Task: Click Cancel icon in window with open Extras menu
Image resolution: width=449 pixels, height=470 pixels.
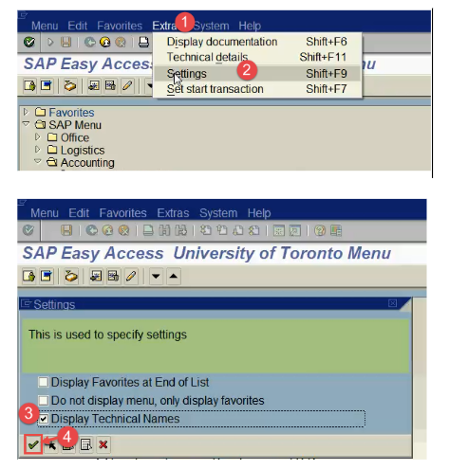Action: 121,42
